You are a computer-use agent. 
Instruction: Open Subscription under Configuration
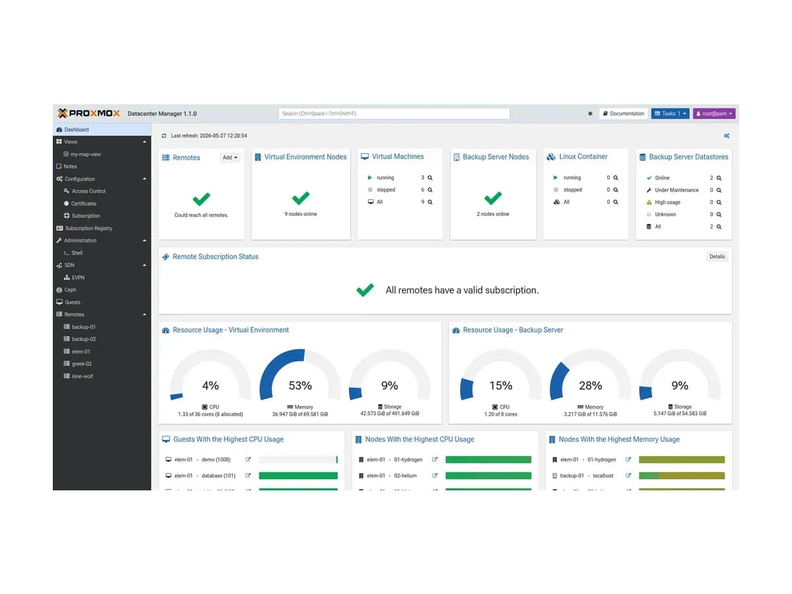coord(102,216)
